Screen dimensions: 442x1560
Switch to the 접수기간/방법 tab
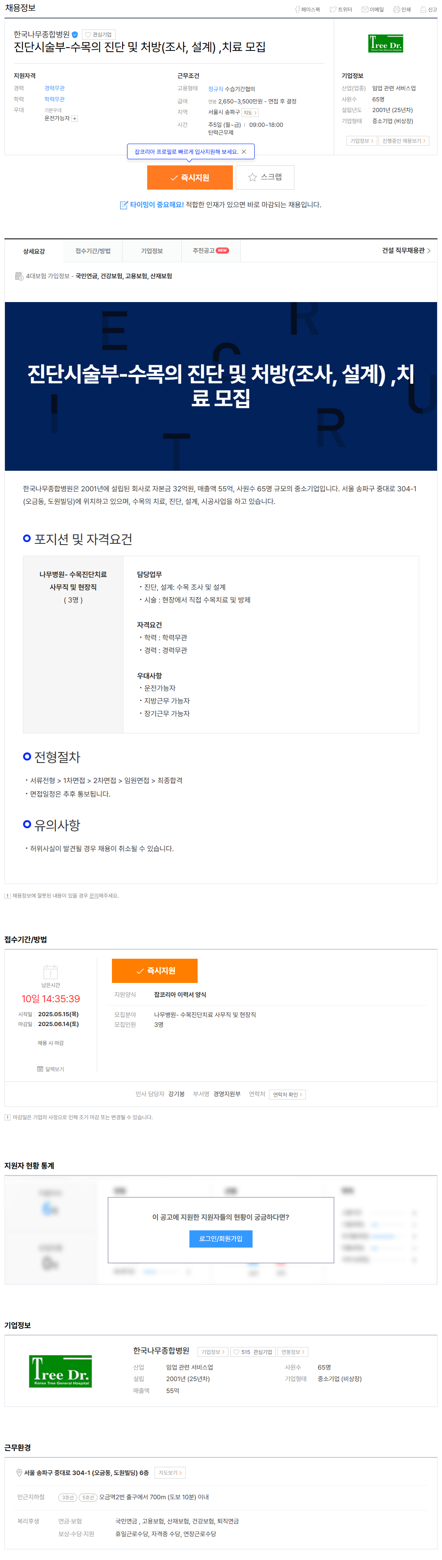(93, 251)
